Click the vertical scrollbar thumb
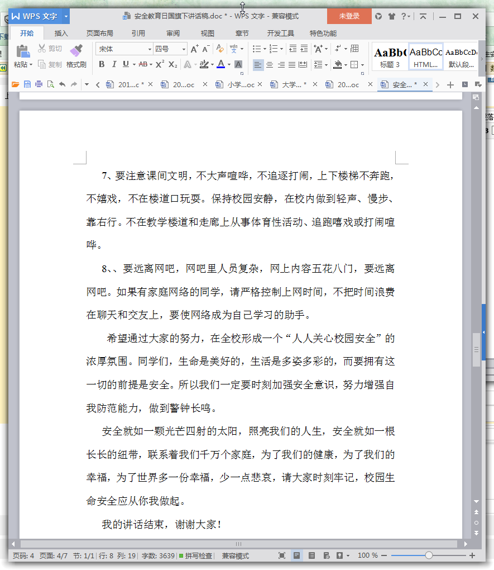The height and width of the screenshot is (570, 494). tap(476, 349)
